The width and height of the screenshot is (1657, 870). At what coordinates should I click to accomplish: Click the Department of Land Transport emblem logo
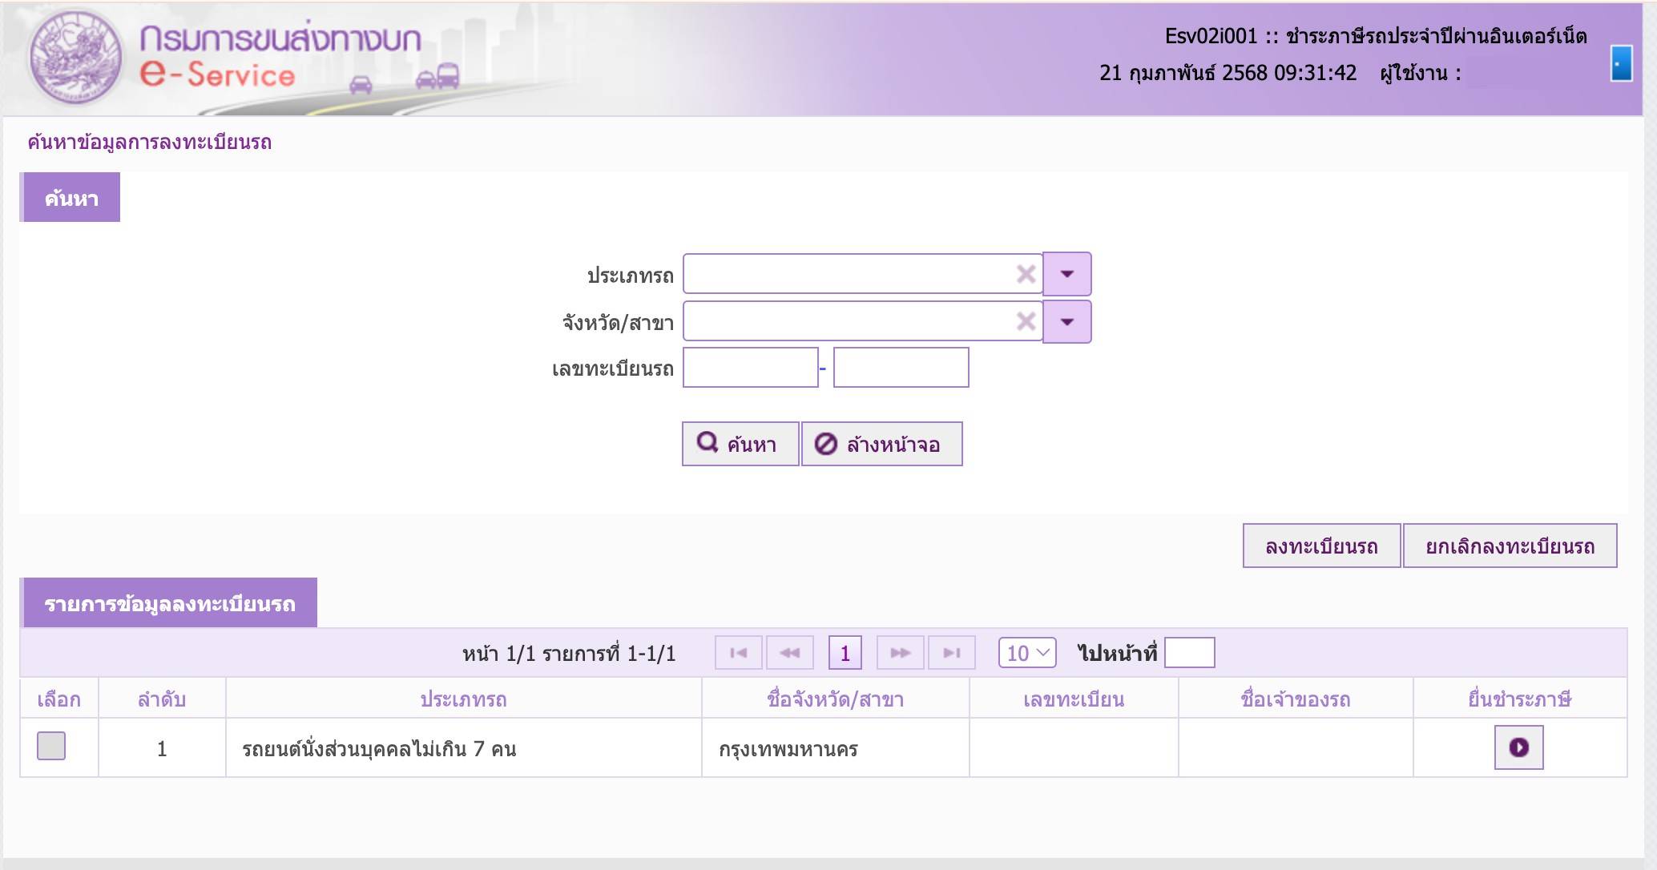pos(75,58)
